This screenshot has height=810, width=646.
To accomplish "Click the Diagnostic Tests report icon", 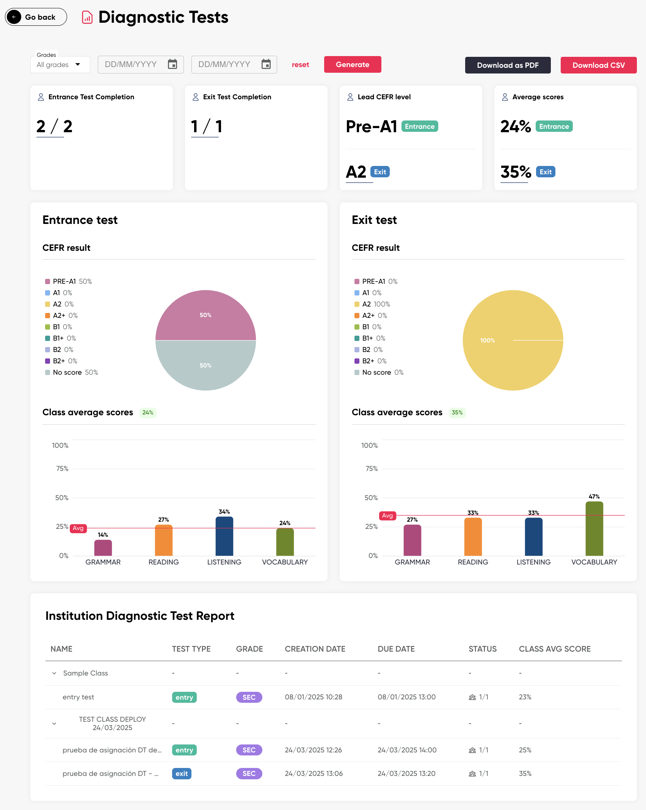I will (x=87, y=17).
